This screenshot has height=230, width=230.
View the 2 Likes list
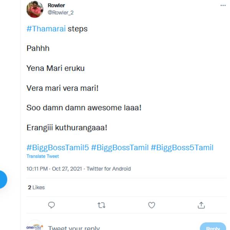(36, 187)
